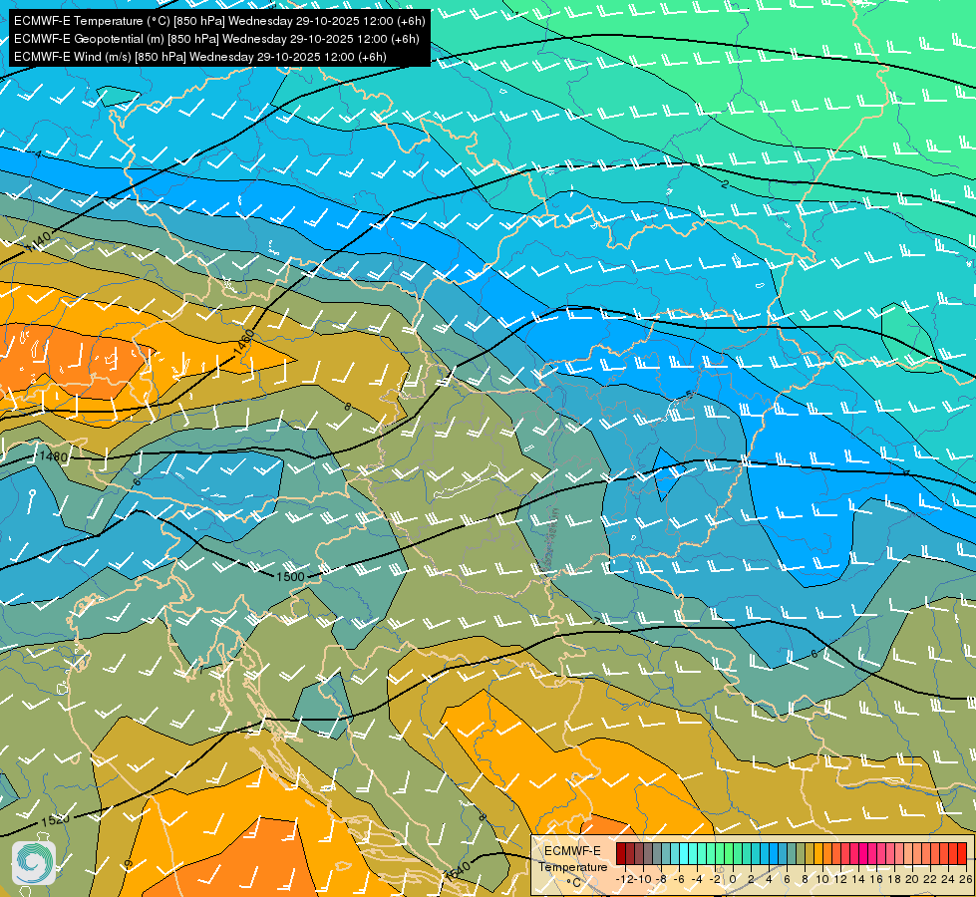Click the legend tick label 0
976x897 pixels.
click(733, 880)
